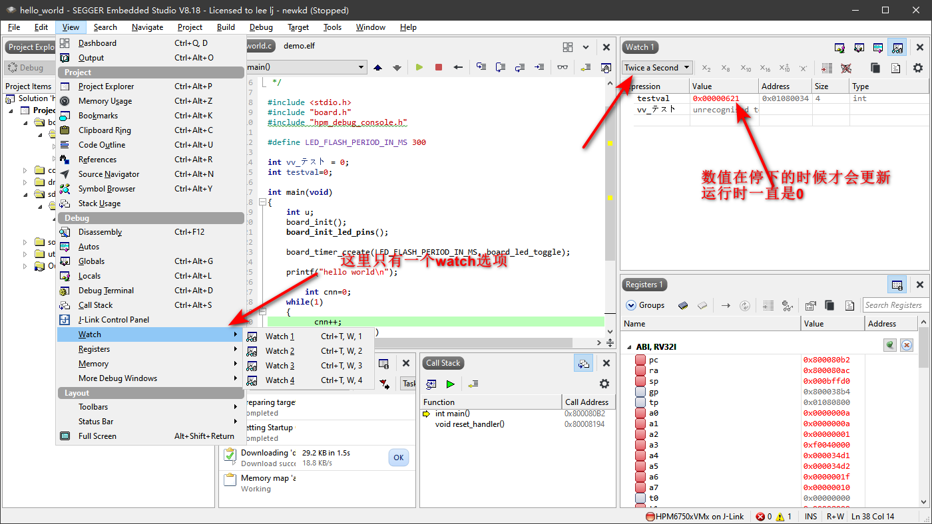The image size is (932, 524).
Task: Collapse the main(void) code fold marker
Action: [262, 202]
